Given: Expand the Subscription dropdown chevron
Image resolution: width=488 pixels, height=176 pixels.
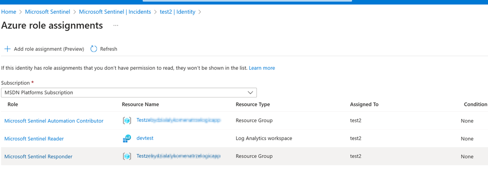Looking at the screenshot, I should [250, 93].
